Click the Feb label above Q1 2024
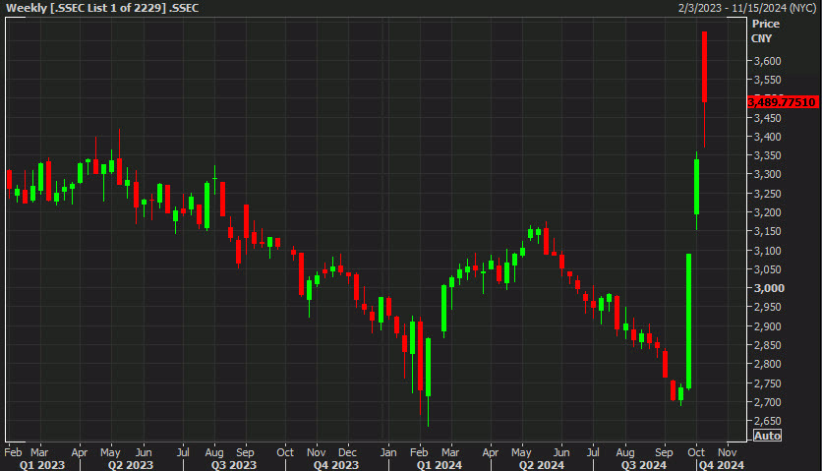 click(x=419, y=452)
